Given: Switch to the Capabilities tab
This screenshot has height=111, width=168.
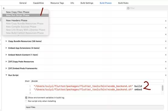Looking at the screenshot, I should [39, 3].
